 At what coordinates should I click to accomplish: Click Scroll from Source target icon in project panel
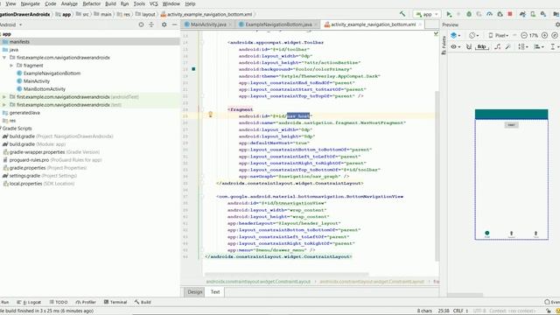tap(141, 24)
